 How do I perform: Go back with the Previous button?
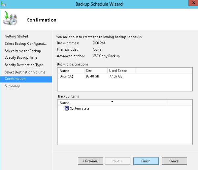[90, 161]
